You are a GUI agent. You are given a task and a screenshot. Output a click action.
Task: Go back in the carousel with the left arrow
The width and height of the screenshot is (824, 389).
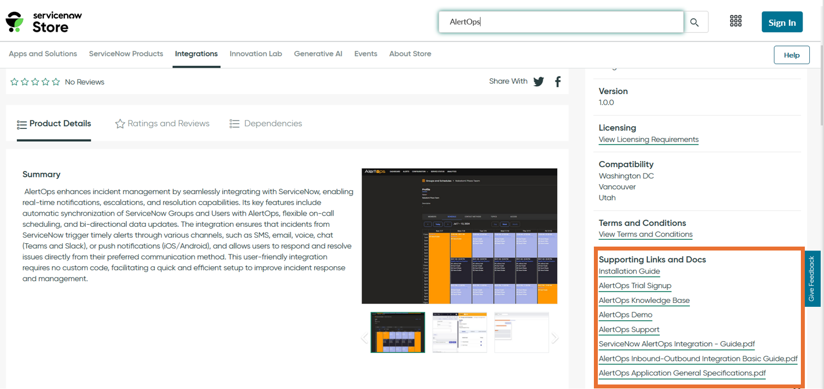click(364, 338)
